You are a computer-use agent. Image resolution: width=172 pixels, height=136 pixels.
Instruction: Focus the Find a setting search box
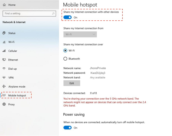29,13
